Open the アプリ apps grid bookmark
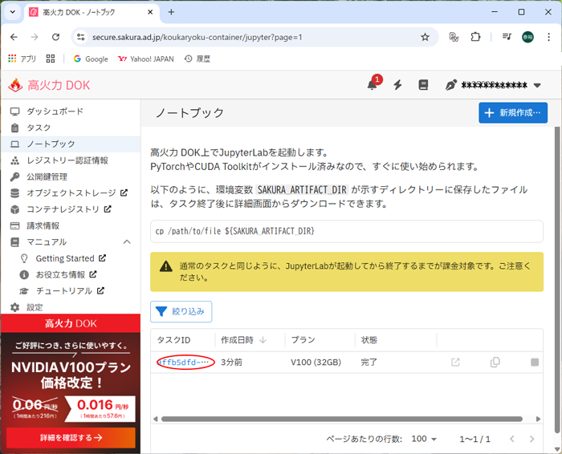The image size is (562, 454). click(x=22, y=59)
